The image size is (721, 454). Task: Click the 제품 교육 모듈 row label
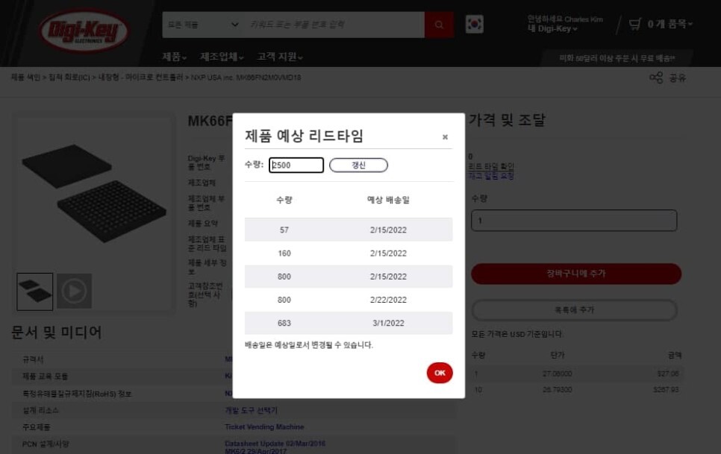(45, 376)
